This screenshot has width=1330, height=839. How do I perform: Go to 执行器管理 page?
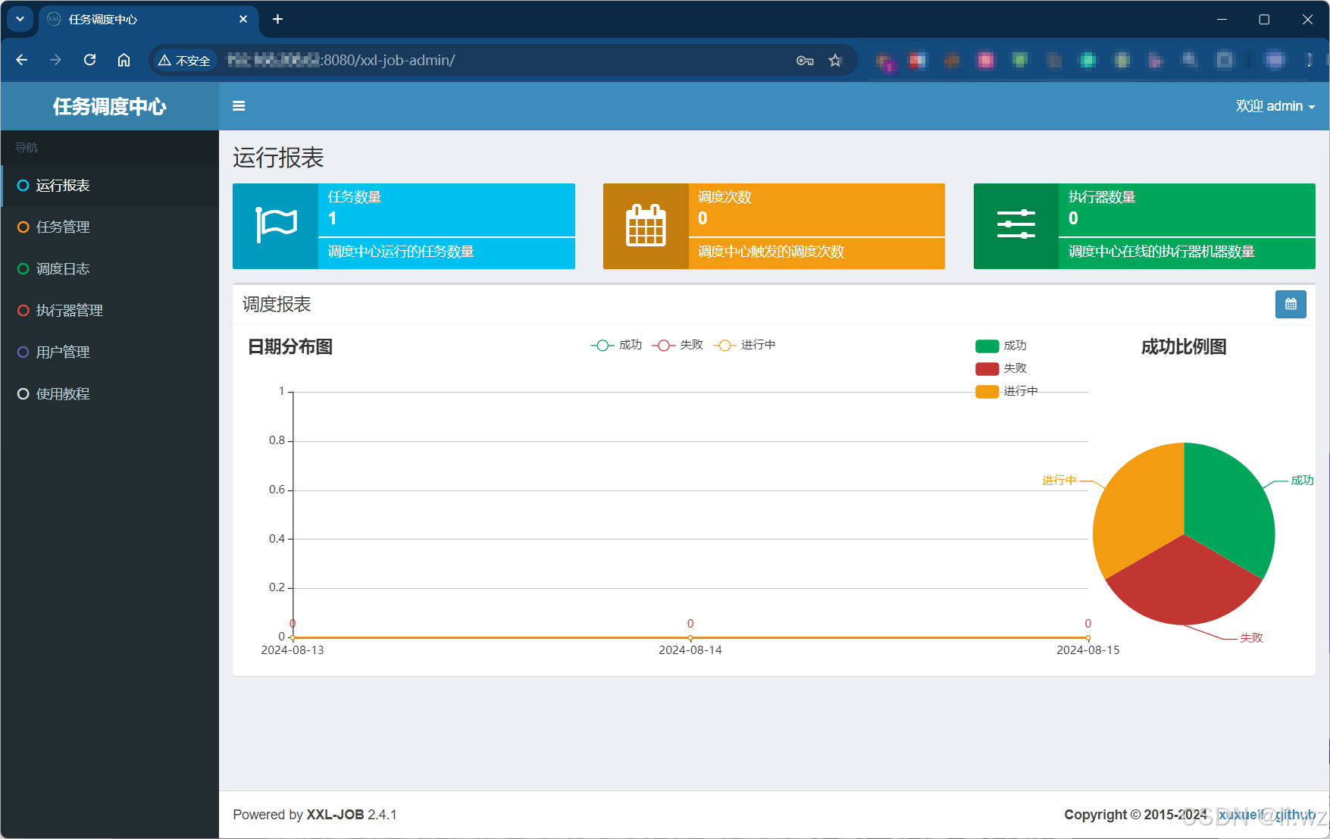click(69, 311)
